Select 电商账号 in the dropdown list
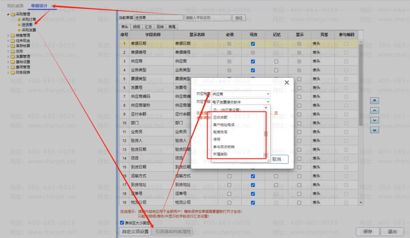This screenshot has height=238, width=410. (238, 132)
